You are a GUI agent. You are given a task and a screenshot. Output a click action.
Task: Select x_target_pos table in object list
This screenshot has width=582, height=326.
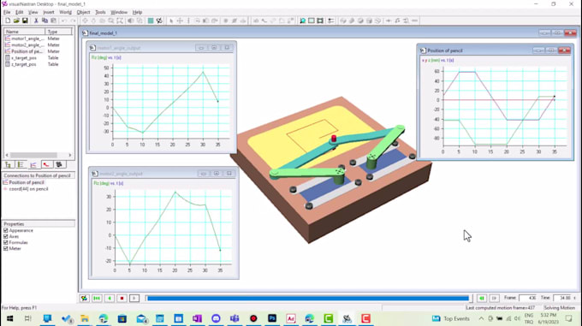pyautogui.click(x=24, y=58)
